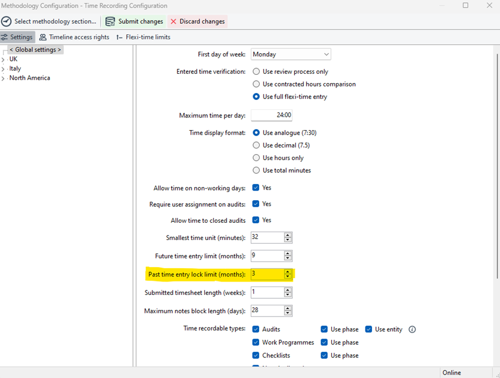Toggle Use entity checkbox
The width and height of the screenshot is (500, 378).
point(369,329)
